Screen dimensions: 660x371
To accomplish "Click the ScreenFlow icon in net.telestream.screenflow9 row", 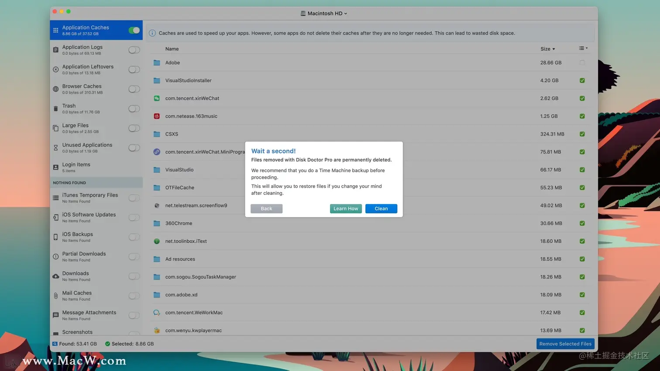I will 157,205.
